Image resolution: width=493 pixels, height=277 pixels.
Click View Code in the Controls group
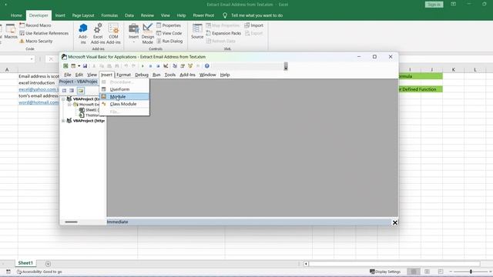[169, 33]
